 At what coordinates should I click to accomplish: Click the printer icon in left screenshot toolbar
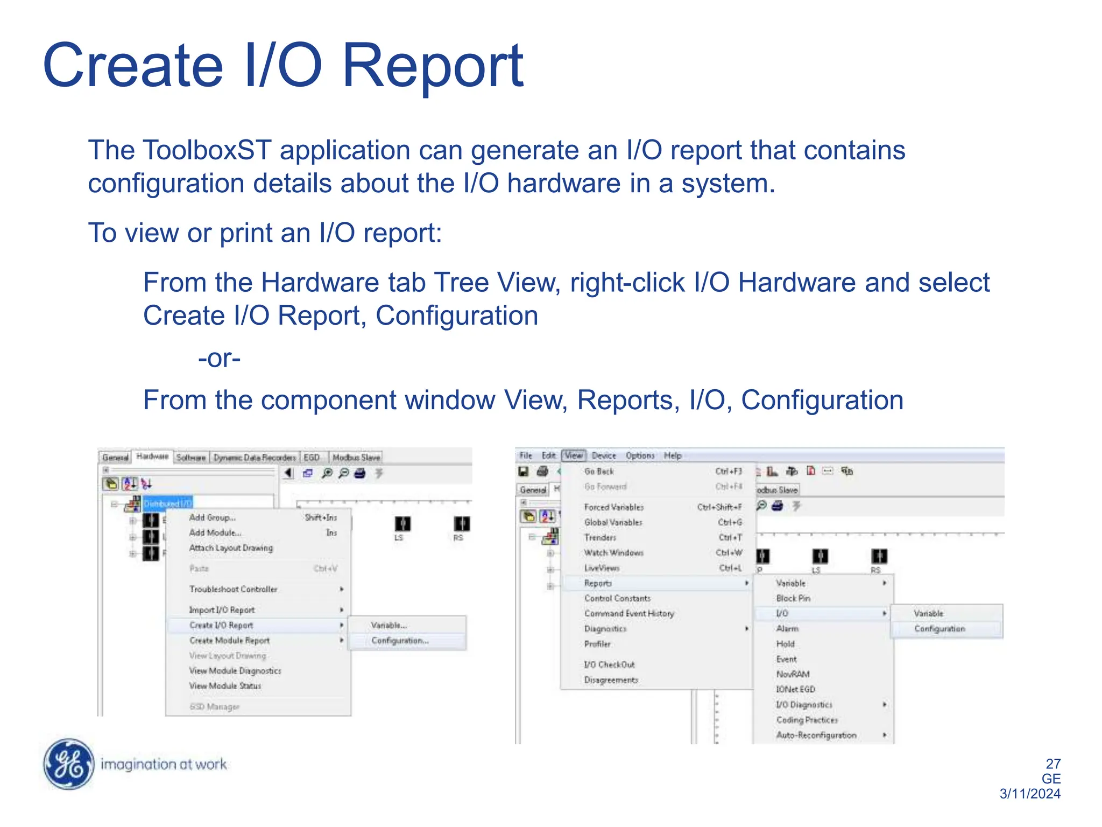pos(360,473)
